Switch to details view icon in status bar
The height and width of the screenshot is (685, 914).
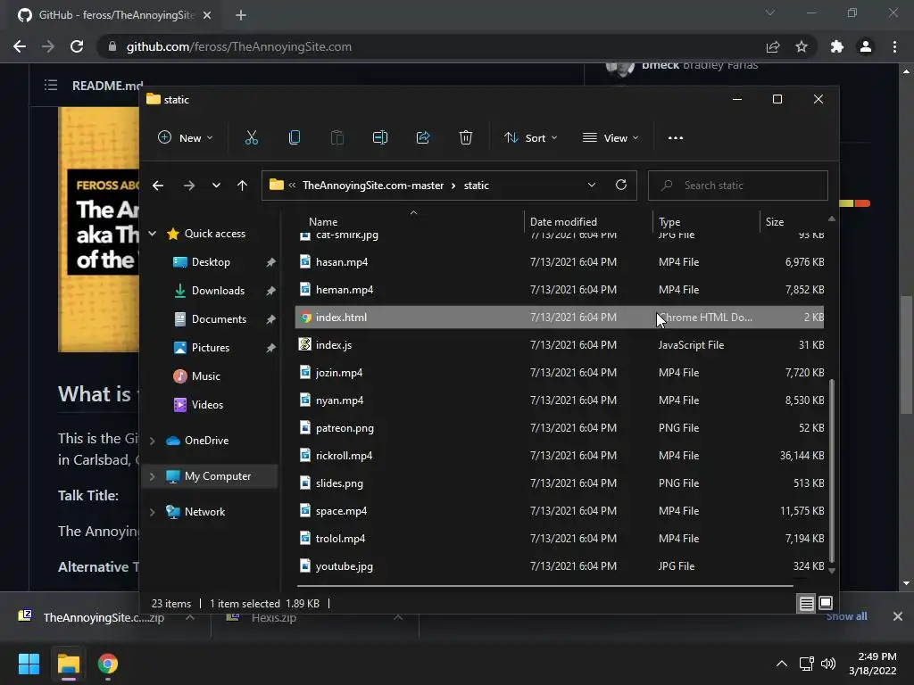(806, 604)
